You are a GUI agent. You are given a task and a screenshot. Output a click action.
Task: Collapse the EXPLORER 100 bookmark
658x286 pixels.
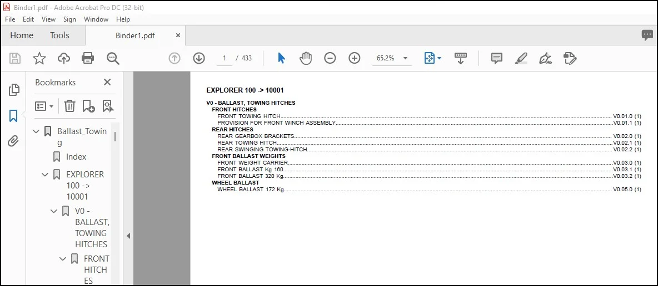click(x=45, y=174)
